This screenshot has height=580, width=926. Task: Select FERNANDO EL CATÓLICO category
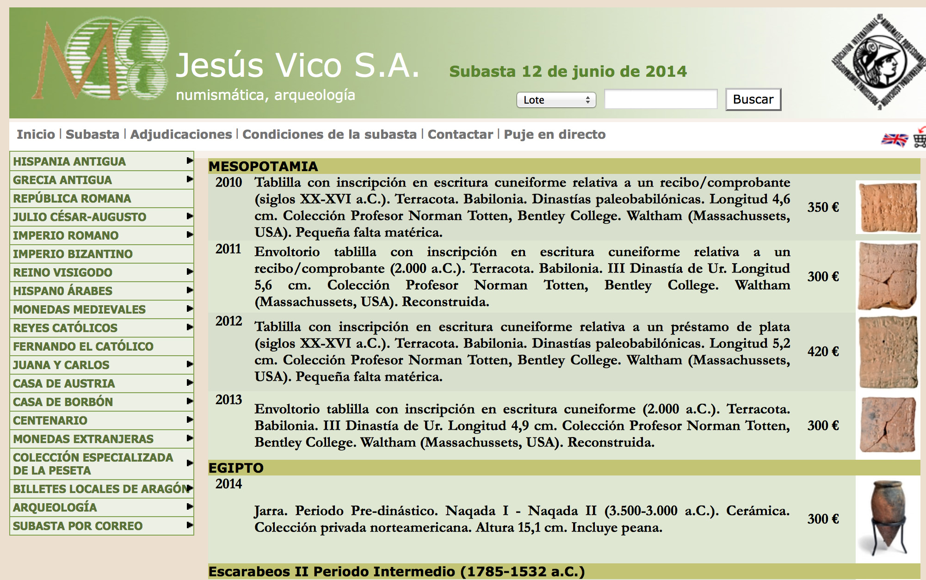click(102, 346)
